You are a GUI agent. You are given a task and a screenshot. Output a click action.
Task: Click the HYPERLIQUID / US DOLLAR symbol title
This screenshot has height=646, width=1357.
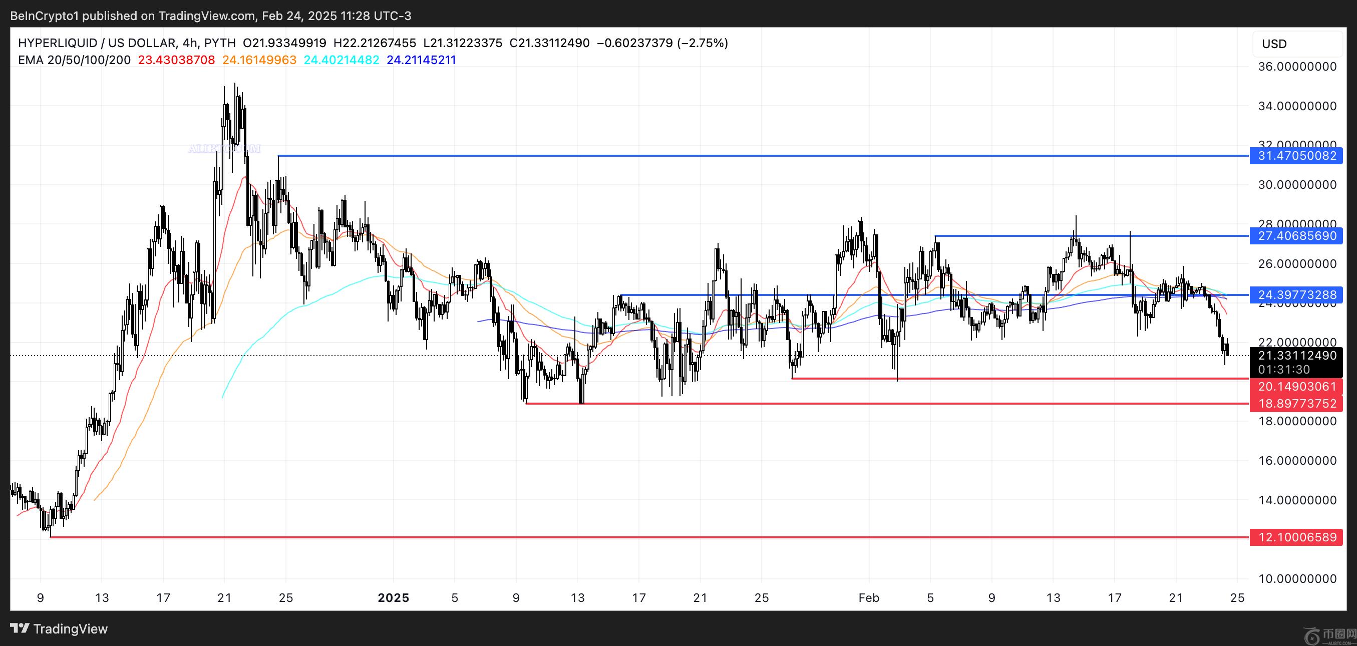pos(97,43)
